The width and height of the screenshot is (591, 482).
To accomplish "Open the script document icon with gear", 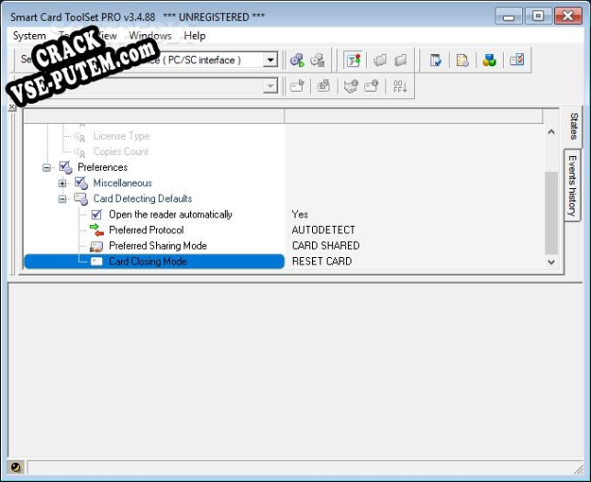I will (x=463, y=60).
